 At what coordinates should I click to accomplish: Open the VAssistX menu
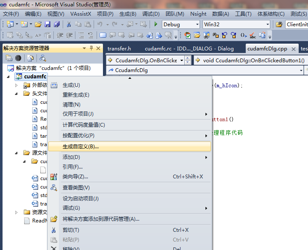pyautogui.click(x=80, y=14)
